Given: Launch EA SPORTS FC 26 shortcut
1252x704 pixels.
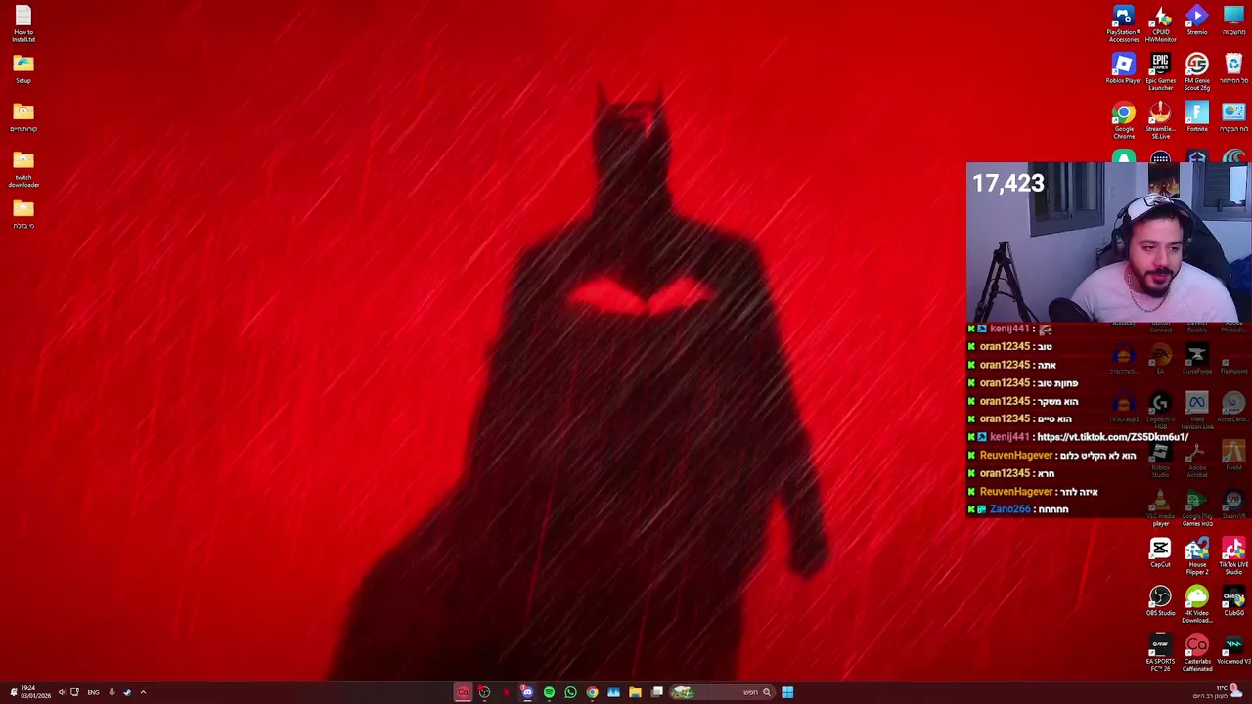Looking at the screenshot, I should (1160, 653).
